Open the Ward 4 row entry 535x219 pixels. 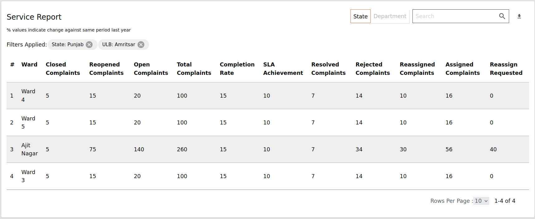click(x=28, y=95)
